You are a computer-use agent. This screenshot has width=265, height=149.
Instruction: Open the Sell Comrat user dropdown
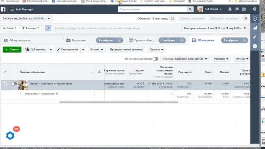[213, 9]
